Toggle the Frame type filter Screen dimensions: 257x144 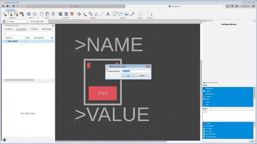228,96
